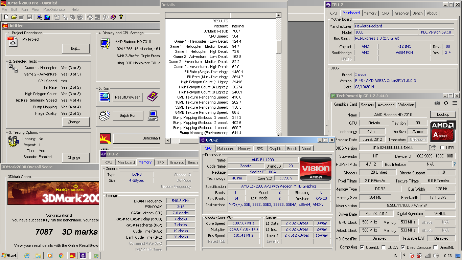The width and height of the screenshot is (462, 260).
Task: Click the IN language indicator in the taskbar
Action: pos(395,256)
